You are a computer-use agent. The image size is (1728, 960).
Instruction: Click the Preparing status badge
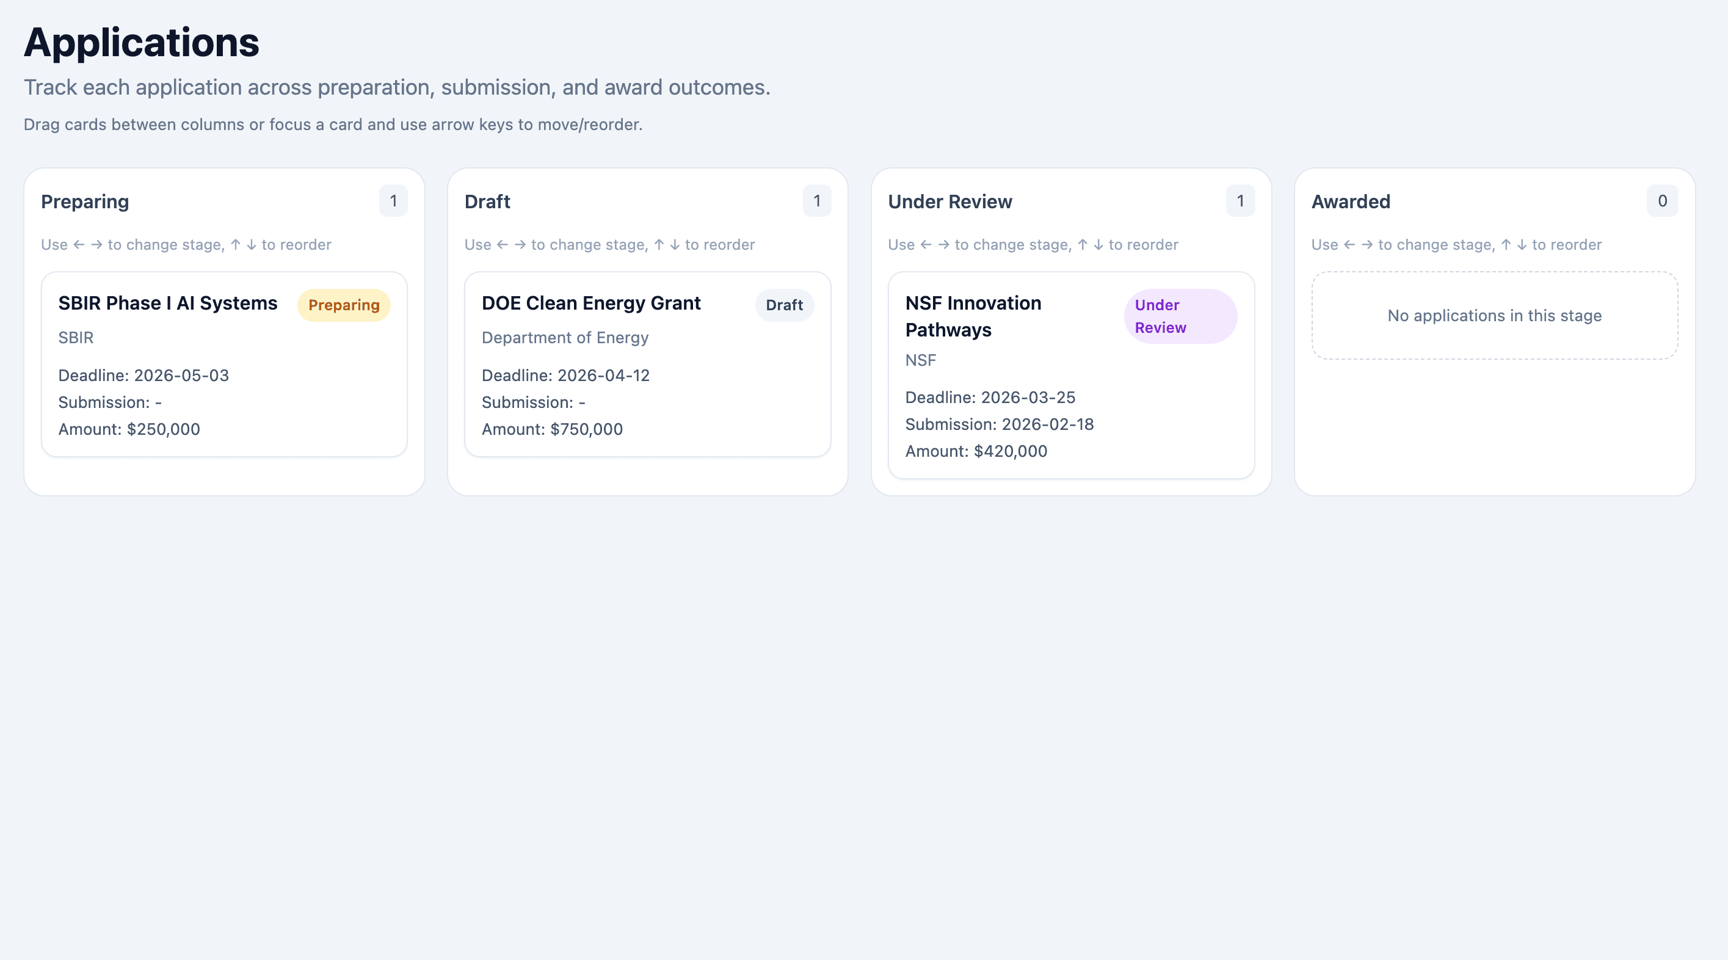click(343, 305)
